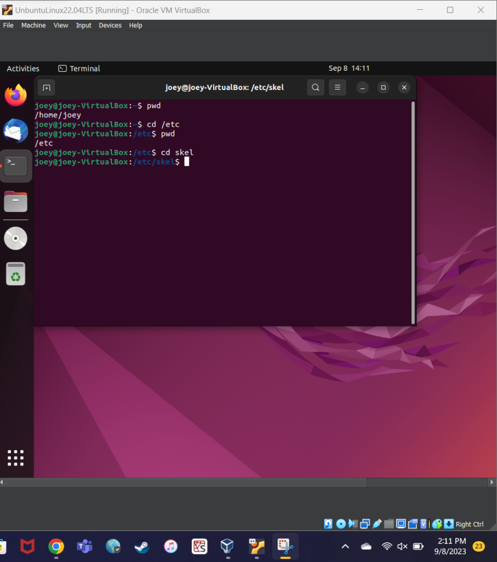Open the Sep 8 14:11 clock calendar
497x562 pixels.
pyautogui.click(x=349, y=68)
